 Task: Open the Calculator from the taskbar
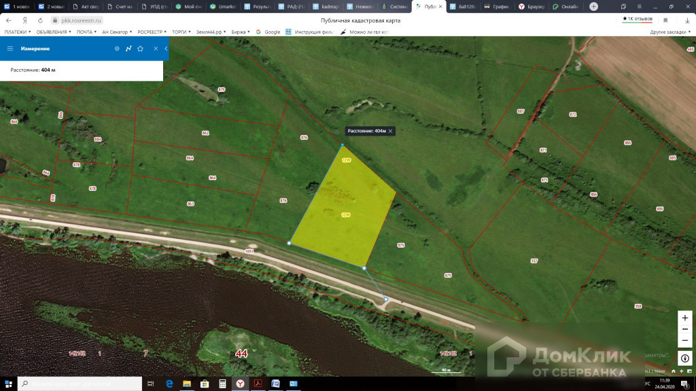pos(222,384)
